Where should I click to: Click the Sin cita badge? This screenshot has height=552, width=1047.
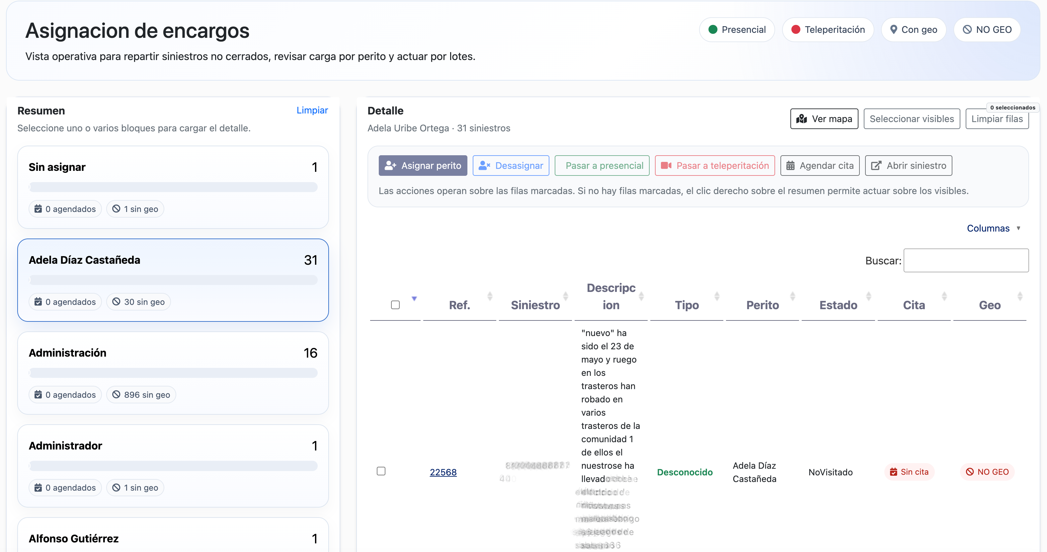pyautogui.click(x=909, y=472)
